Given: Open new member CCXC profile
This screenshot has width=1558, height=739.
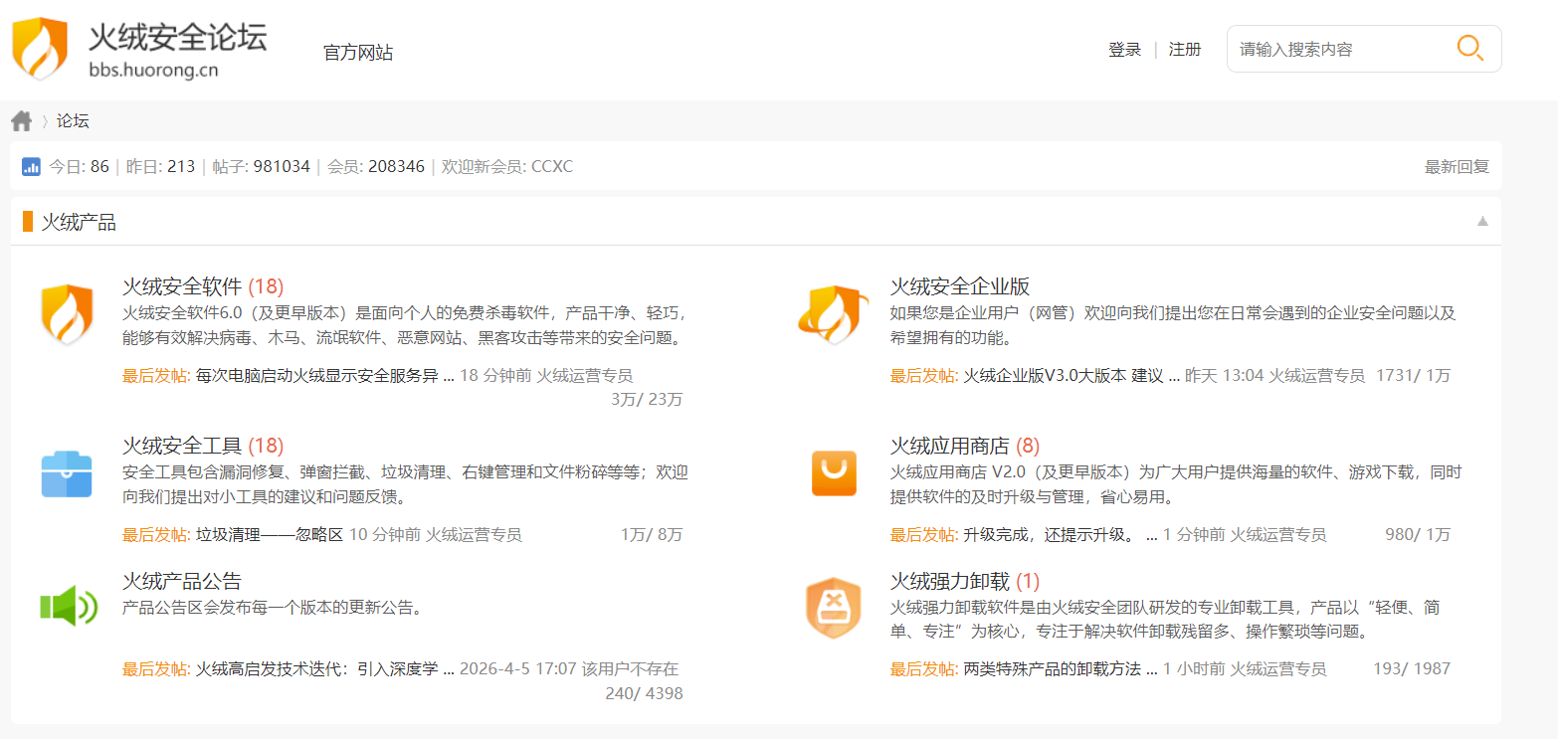Looking at the screenshot, I should (x=552, y=166).
